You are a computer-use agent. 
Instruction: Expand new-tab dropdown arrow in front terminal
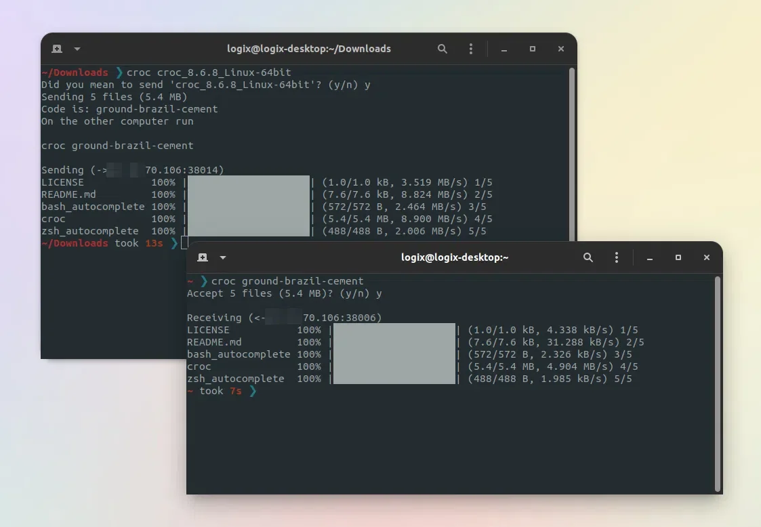coord(223,257)
